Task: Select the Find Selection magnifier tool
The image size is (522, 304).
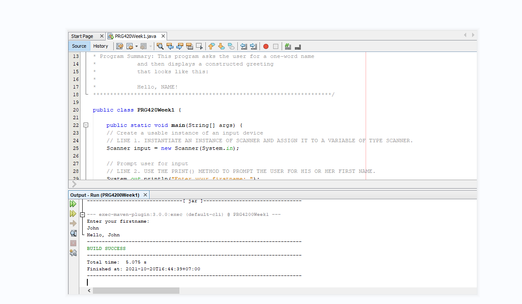Action: 160,46
